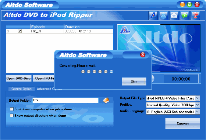The width and height of the screenshot is (206, 140).
Task: Click the green speech bubble feedback icon
Action: click(x=185, y=15)
